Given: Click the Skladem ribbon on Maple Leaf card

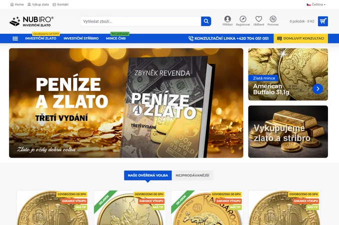Looking at the screenshot, I should (104, 200).
